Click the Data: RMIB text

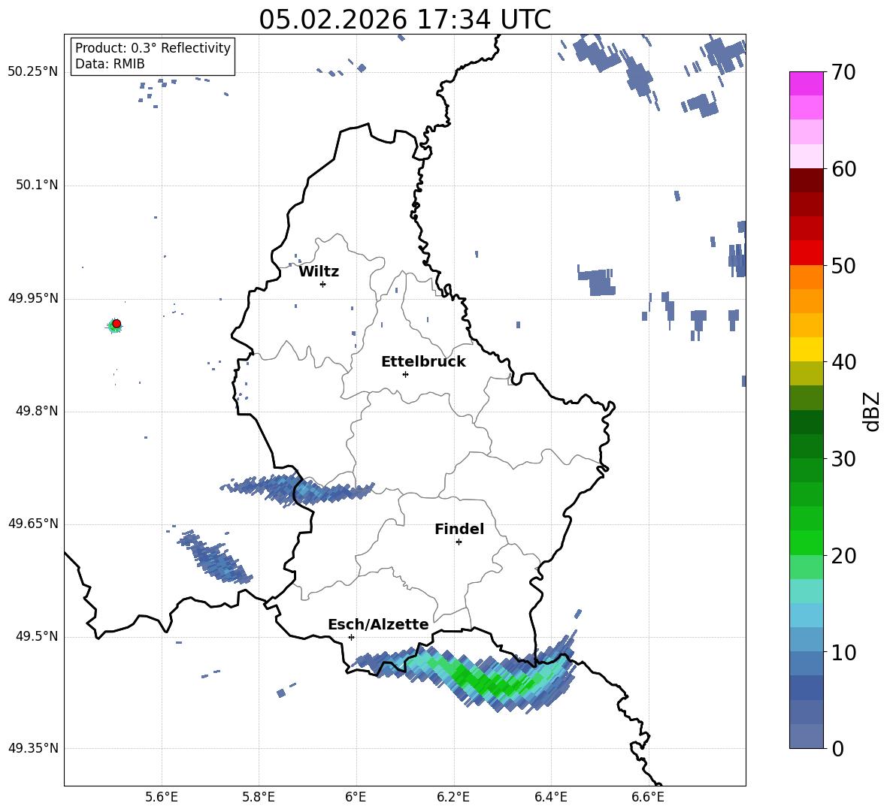click(x=110, y=64)
